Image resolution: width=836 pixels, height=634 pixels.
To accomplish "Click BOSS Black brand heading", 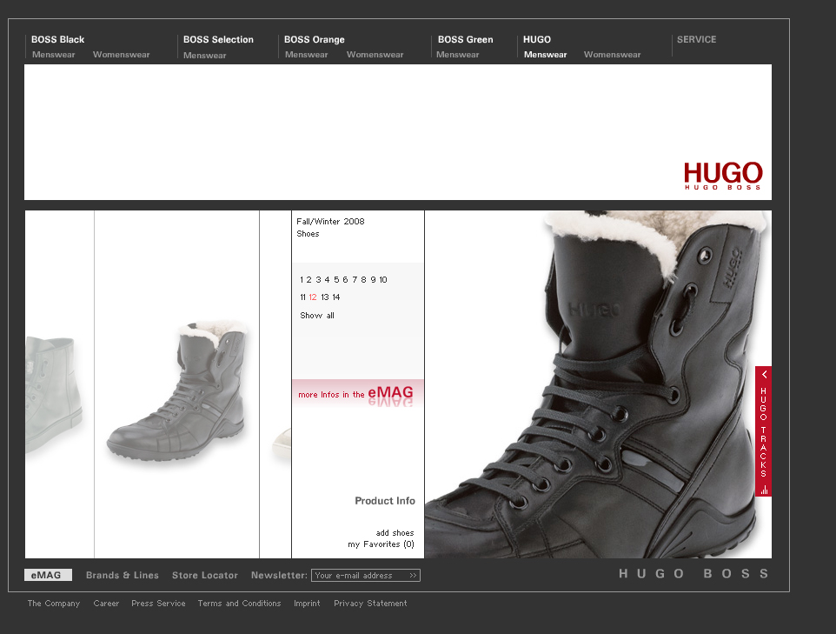I will pos(57,39).
